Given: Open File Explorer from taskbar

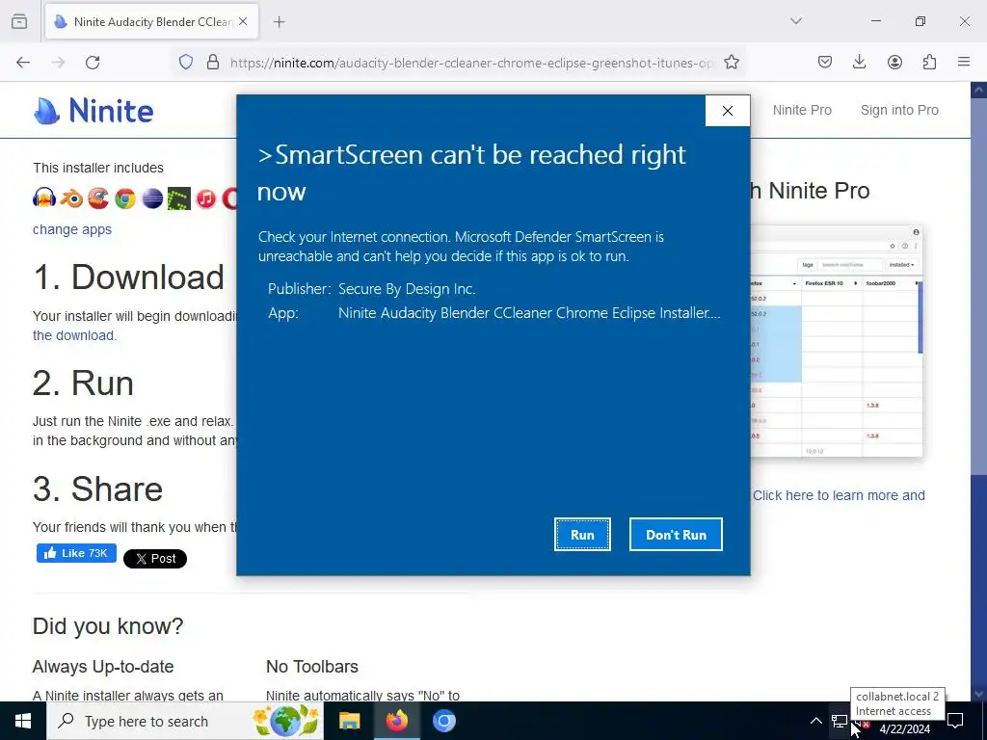Looking at the screenshot, I should [349, 721].
